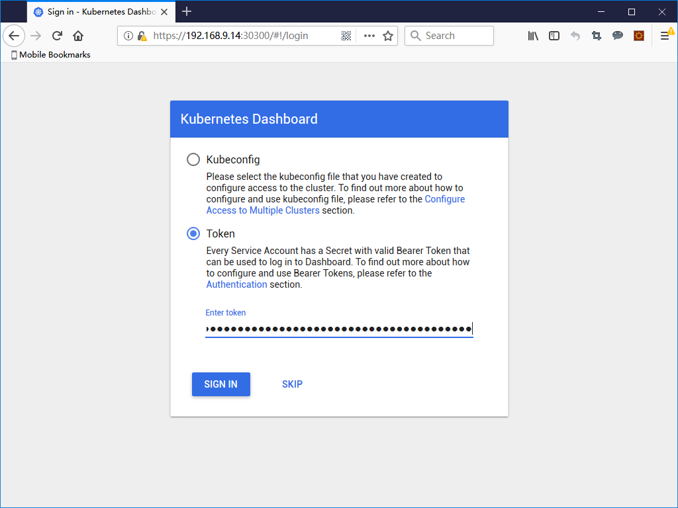Show site information icon in address bar

pos(128,36)
